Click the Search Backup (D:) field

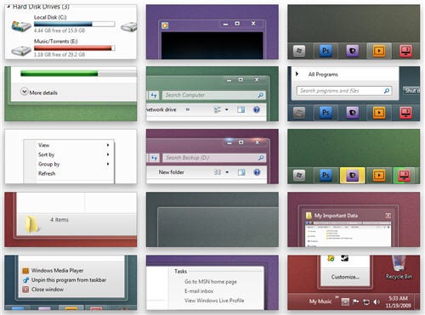click(214, 158)
